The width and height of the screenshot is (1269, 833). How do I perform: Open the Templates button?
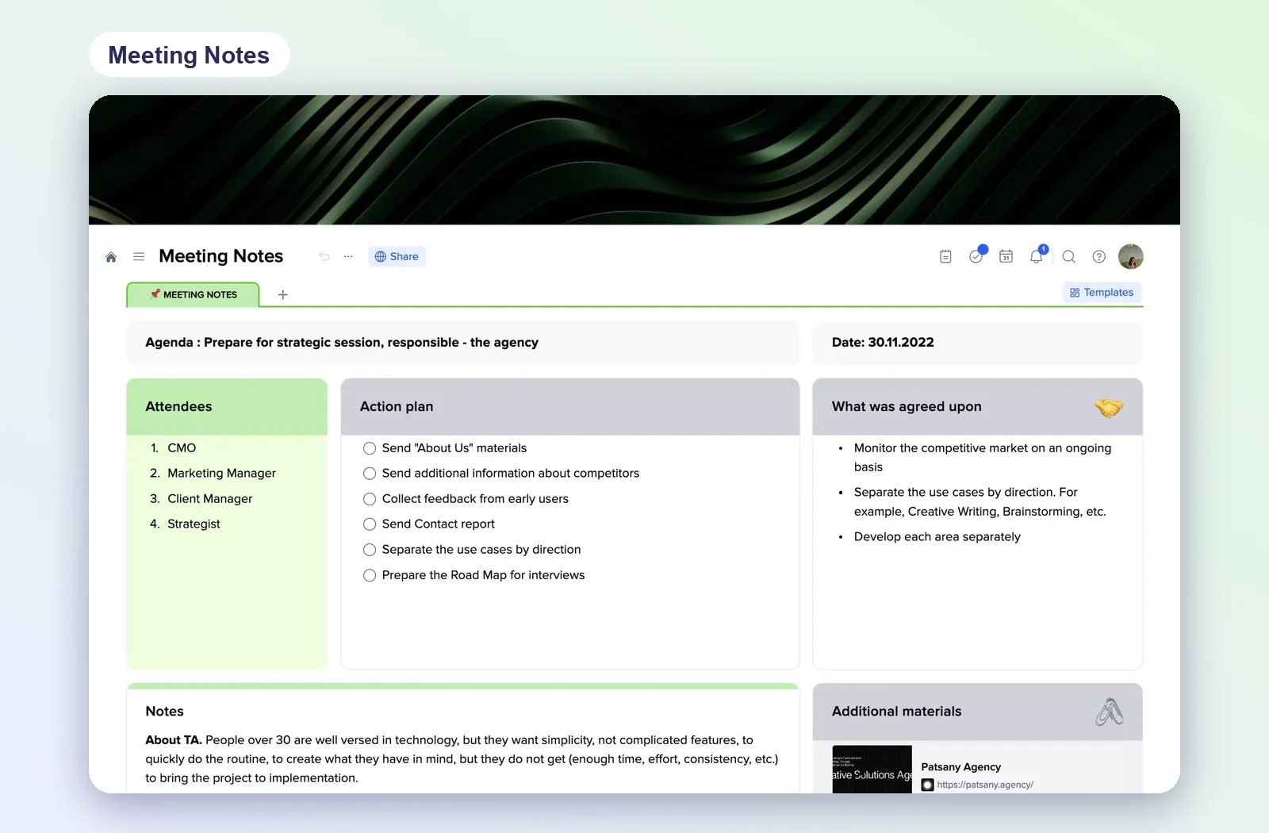click(x=1102, y=292)
